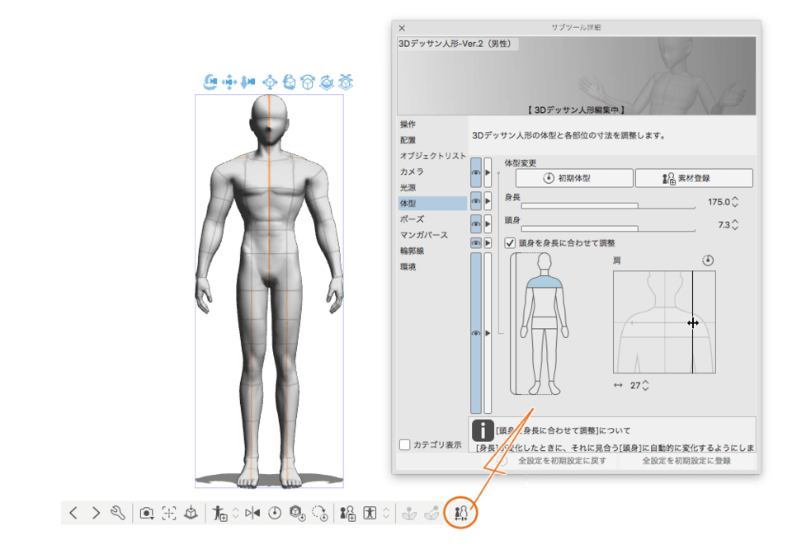Select the 輪郭線 category
The image size is (792, 554).
coord(412,251)
